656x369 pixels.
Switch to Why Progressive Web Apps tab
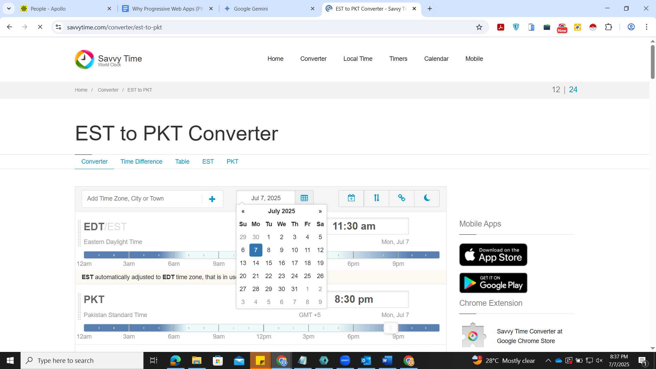pos(167,9)
